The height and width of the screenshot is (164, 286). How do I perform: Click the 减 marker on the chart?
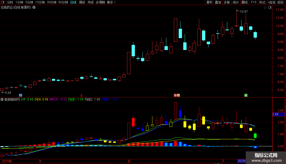[246, 95]
